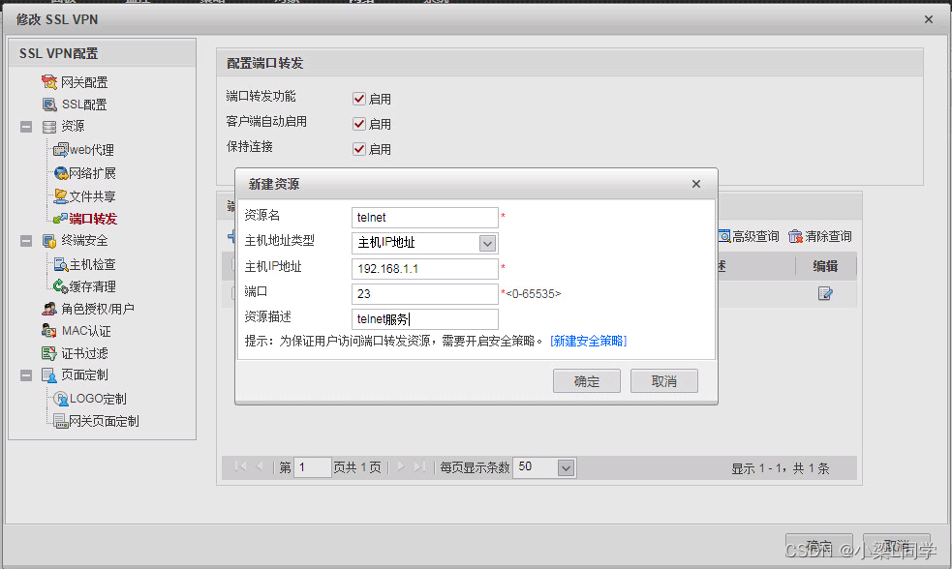Click the 缓存清理 icon
The image size is (952, 569).
61,286
